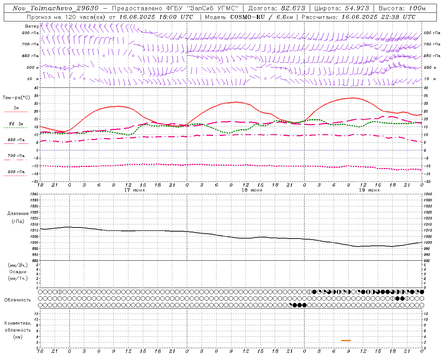
Task: Click the dash-dot line sample under 700 гПа legend
Action: (16, 160)
